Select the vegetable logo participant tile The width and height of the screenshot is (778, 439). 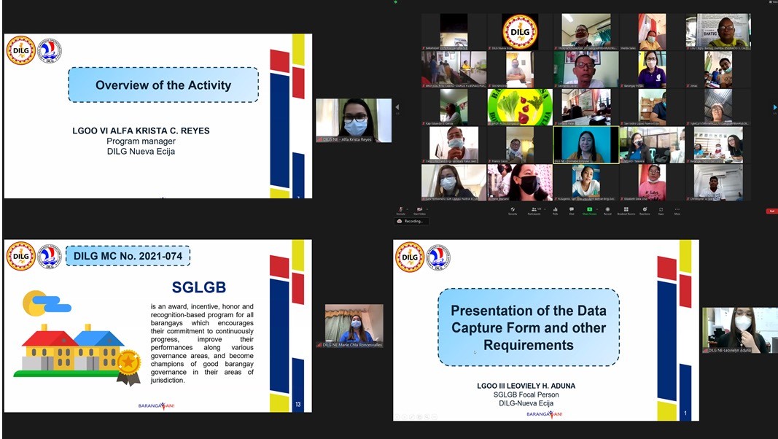(x=519, y=107)
